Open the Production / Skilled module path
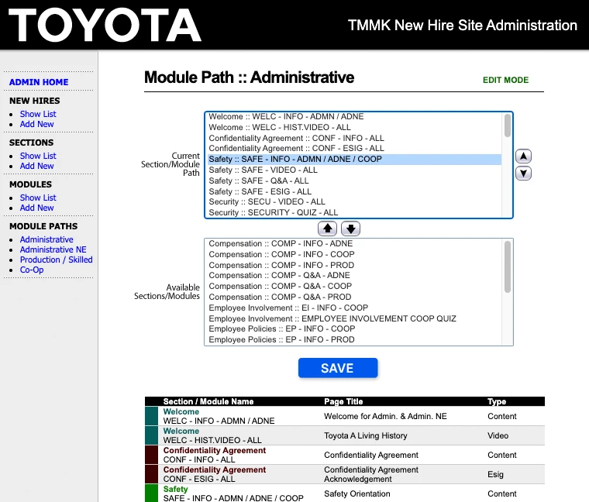This screenshot has width=589, height=502. 57,260
